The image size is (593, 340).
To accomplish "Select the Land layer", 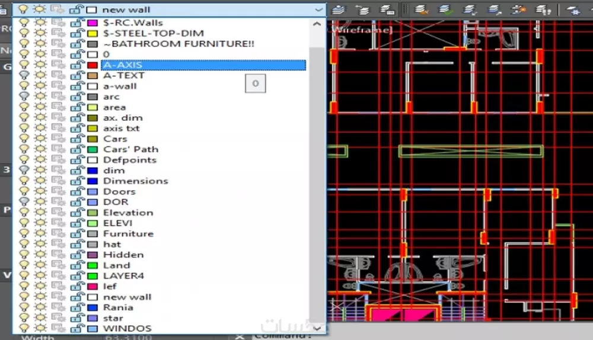I will [117, 265].
